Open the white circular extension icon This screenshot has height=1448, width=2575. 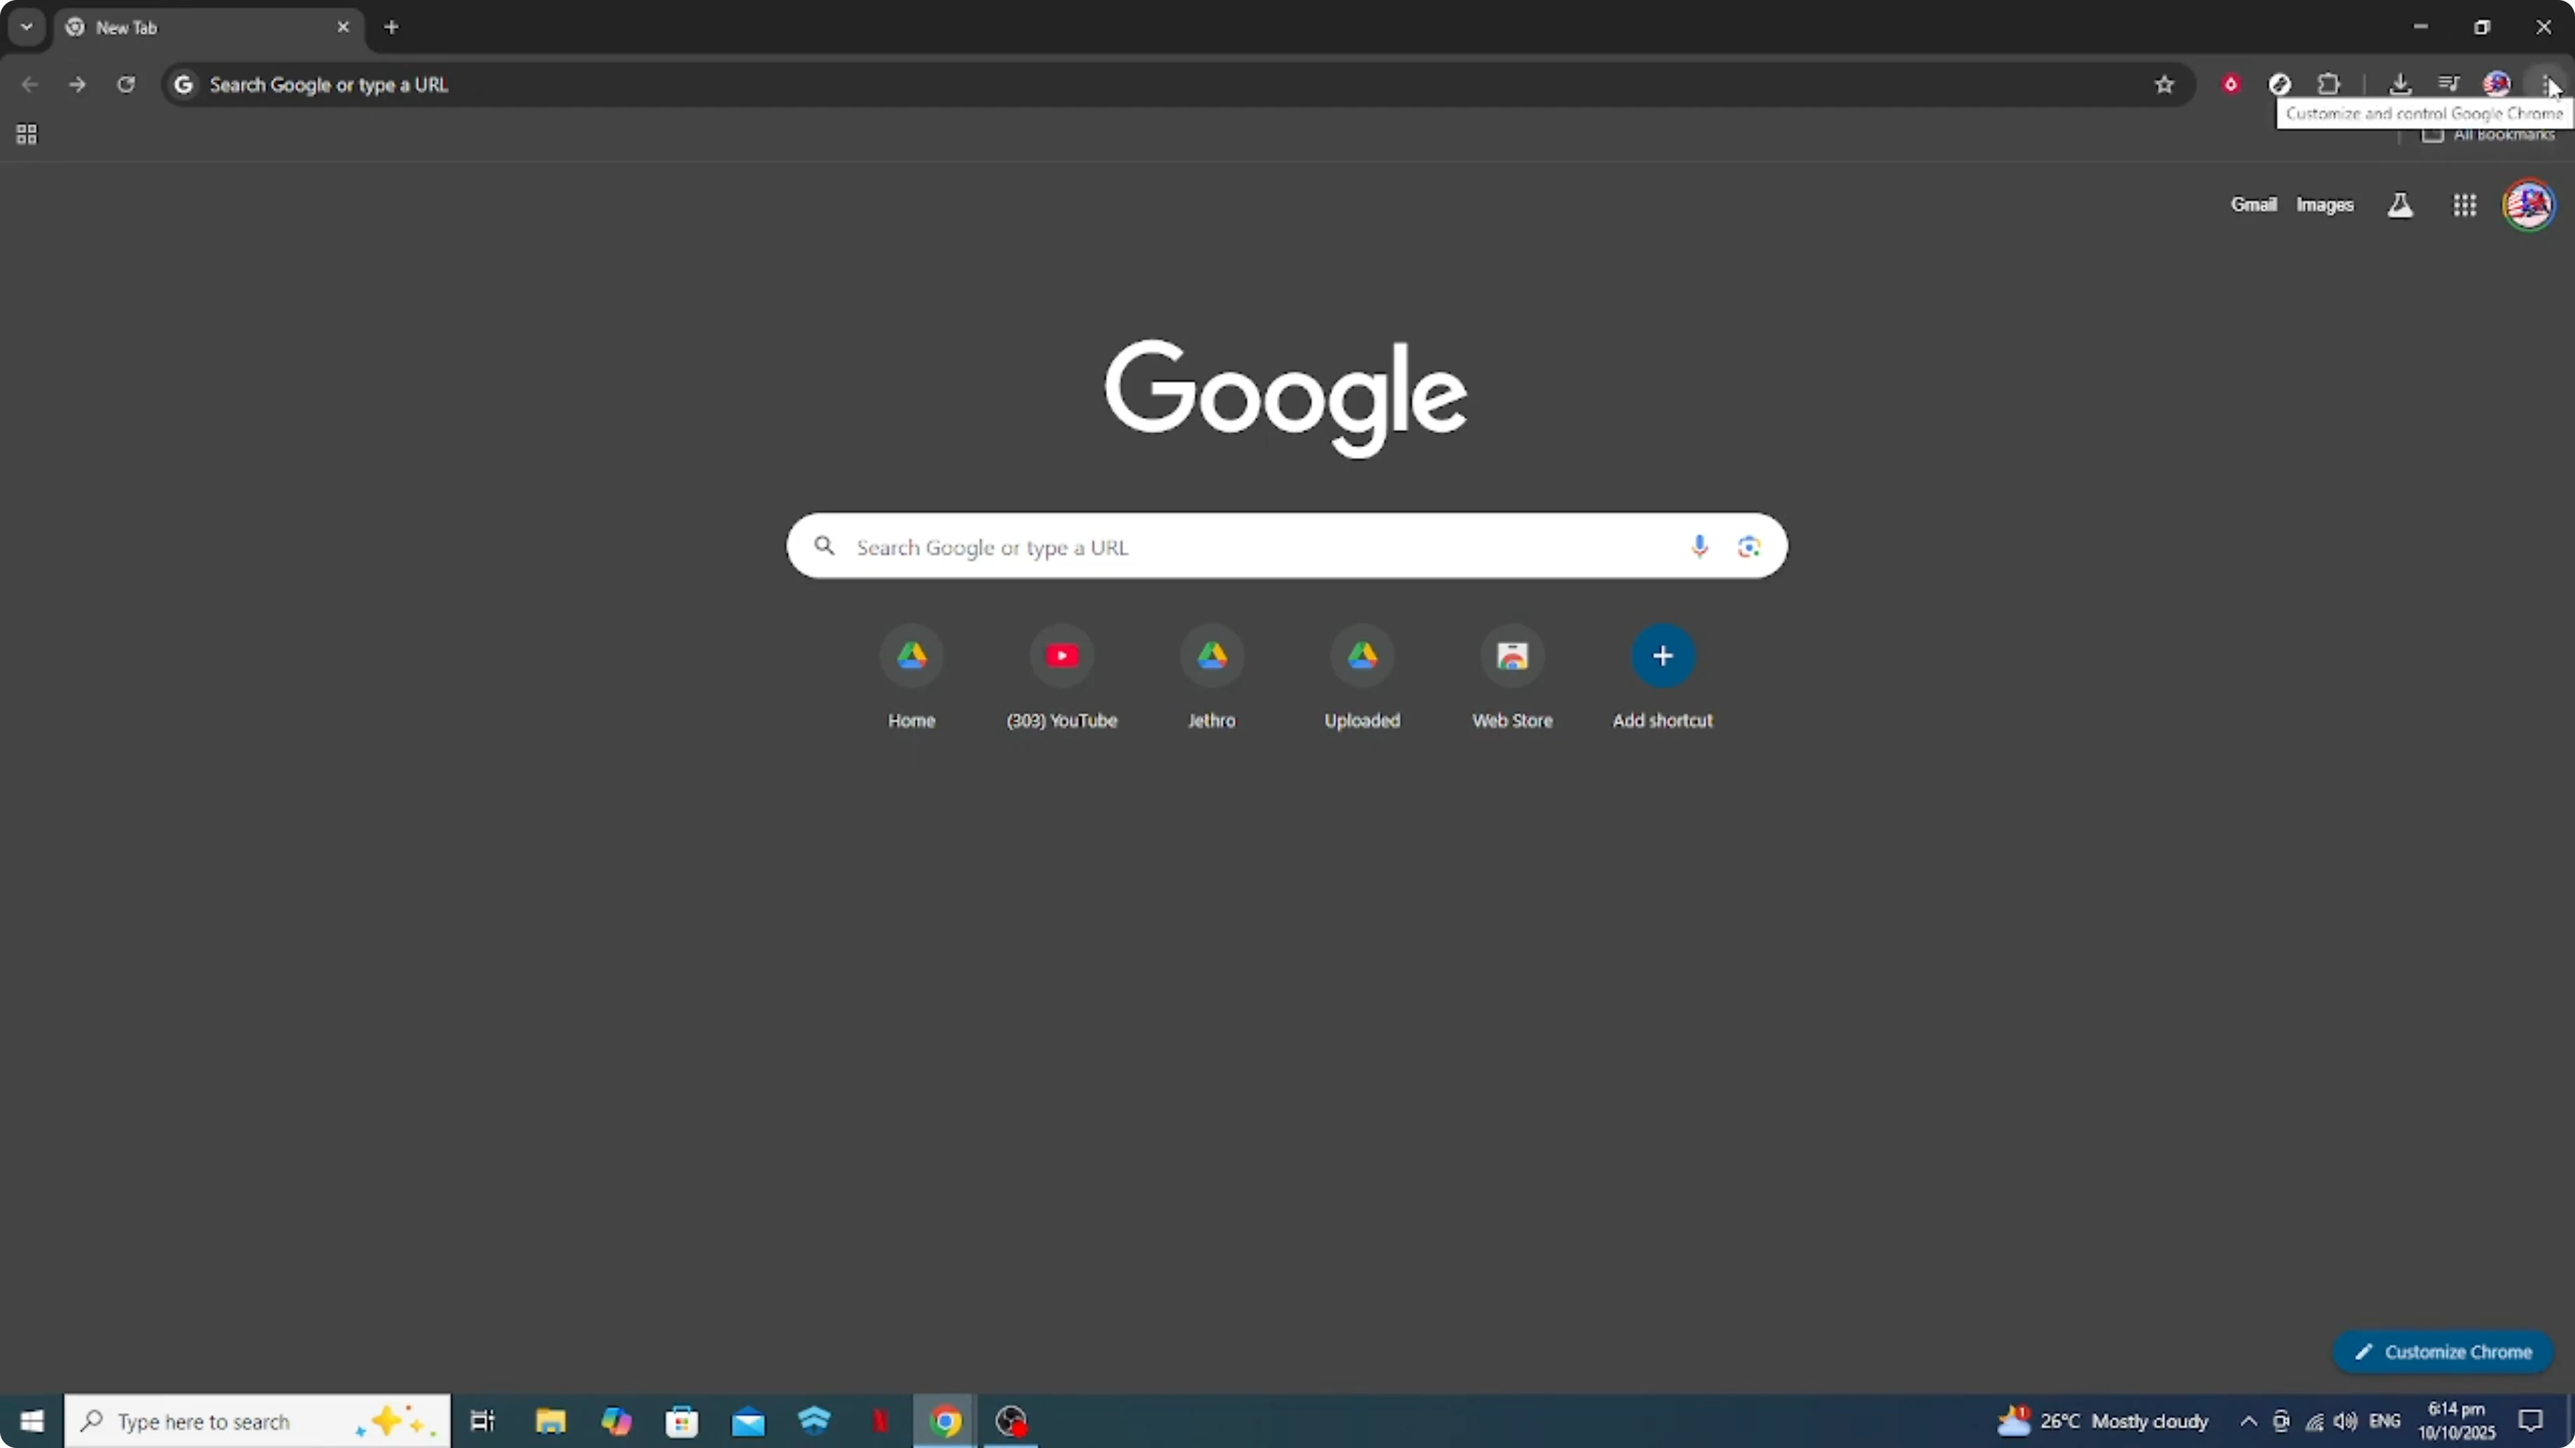2280,85
